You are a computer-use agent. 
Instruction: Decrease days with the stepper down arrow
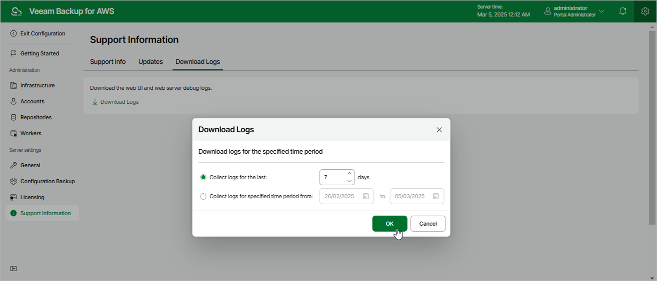coord(349,181)
